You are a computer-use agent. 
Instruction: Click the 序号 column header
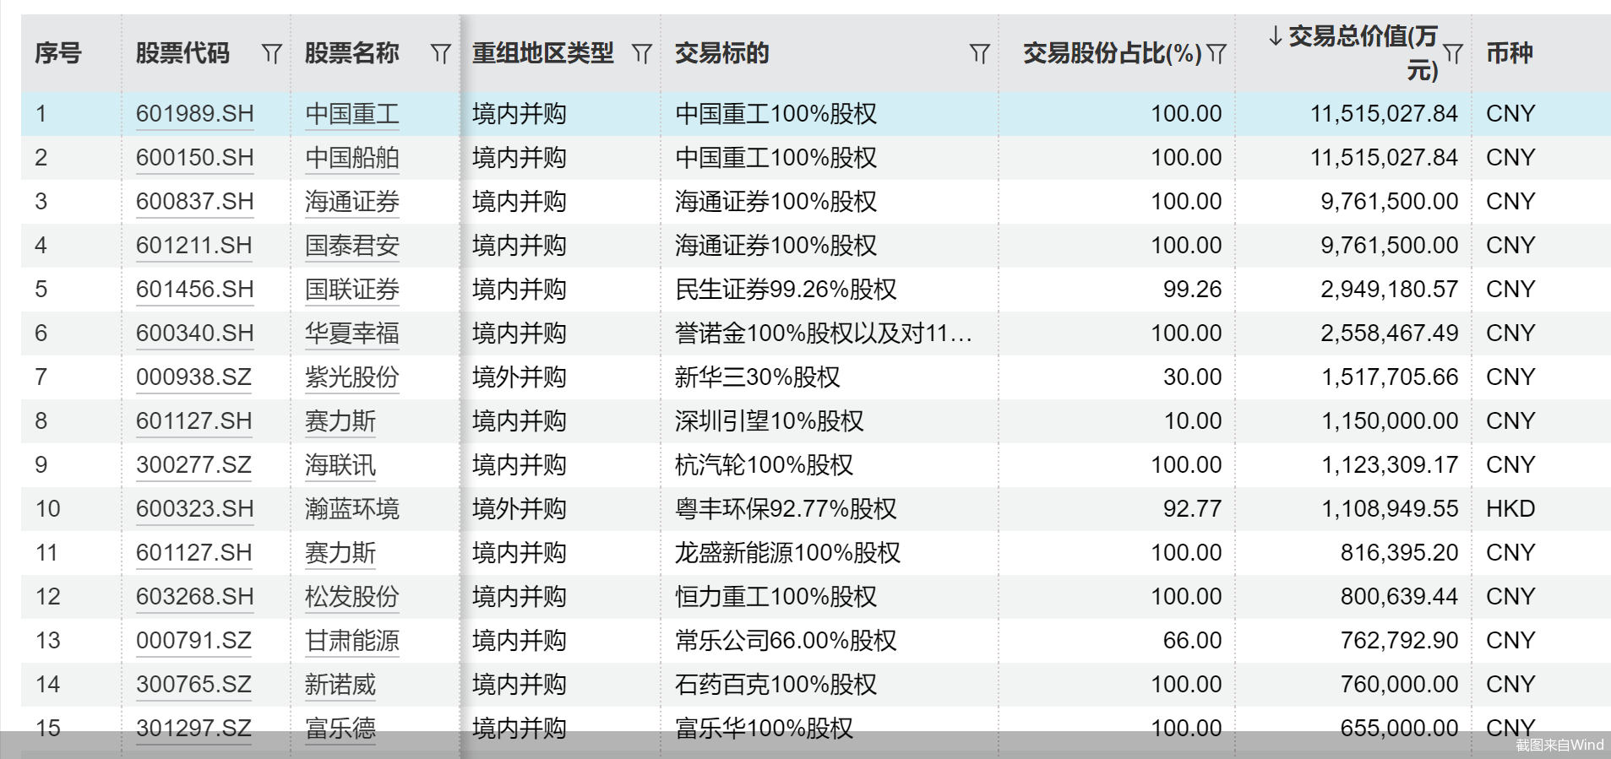pos(58,53)
